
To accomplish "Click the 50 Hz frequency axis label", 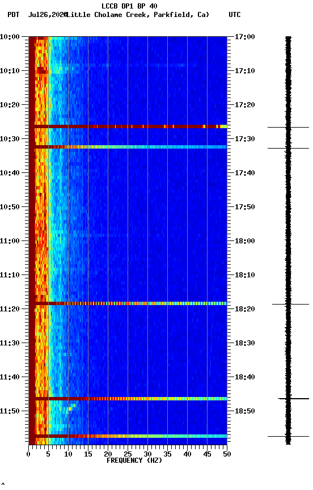I will [227, 454].
